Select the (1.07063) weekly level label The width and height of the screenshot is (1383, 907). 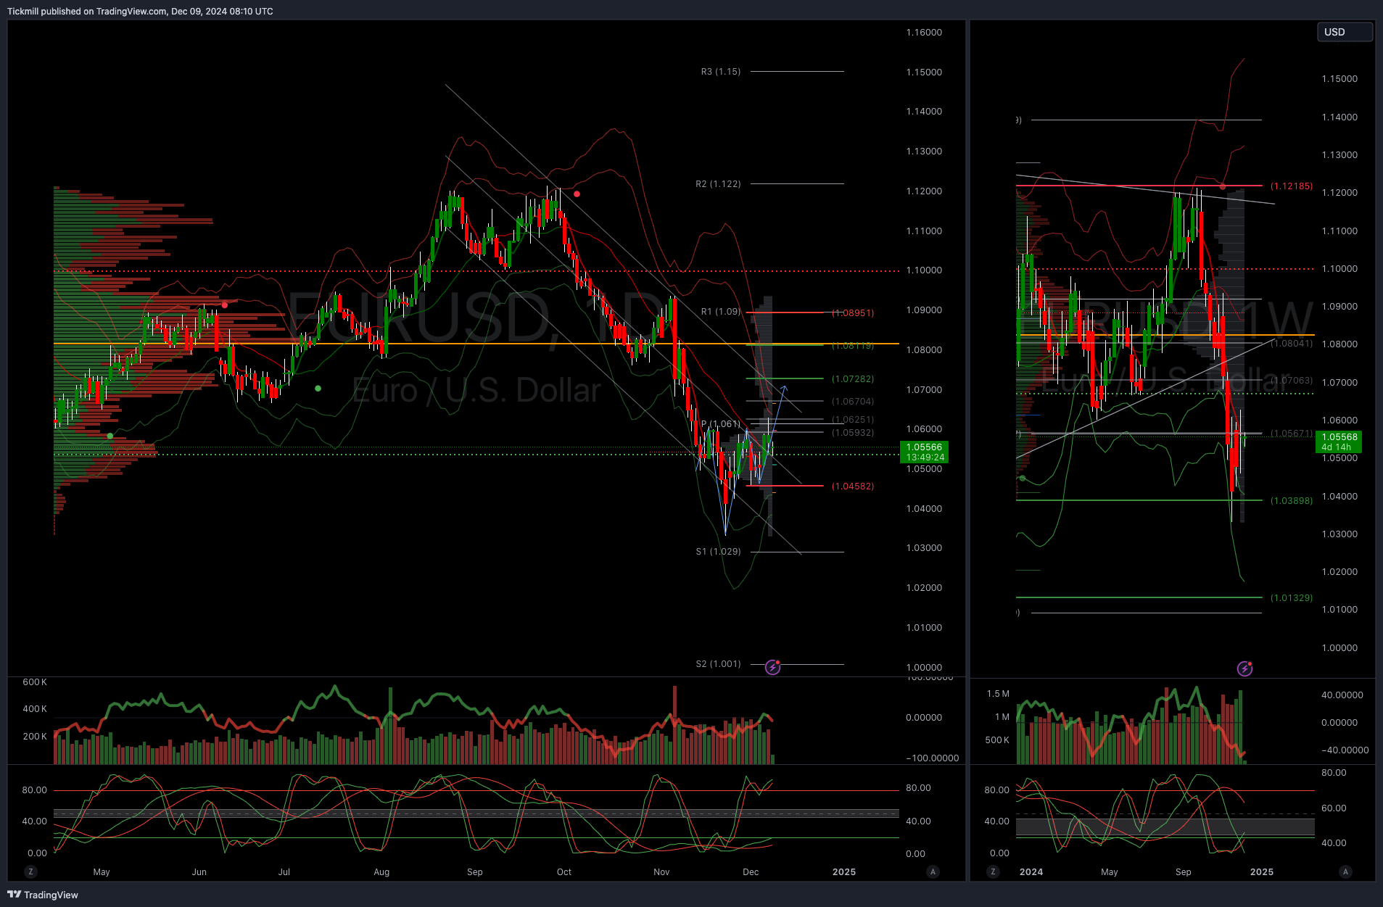(x=1292, y=381)
